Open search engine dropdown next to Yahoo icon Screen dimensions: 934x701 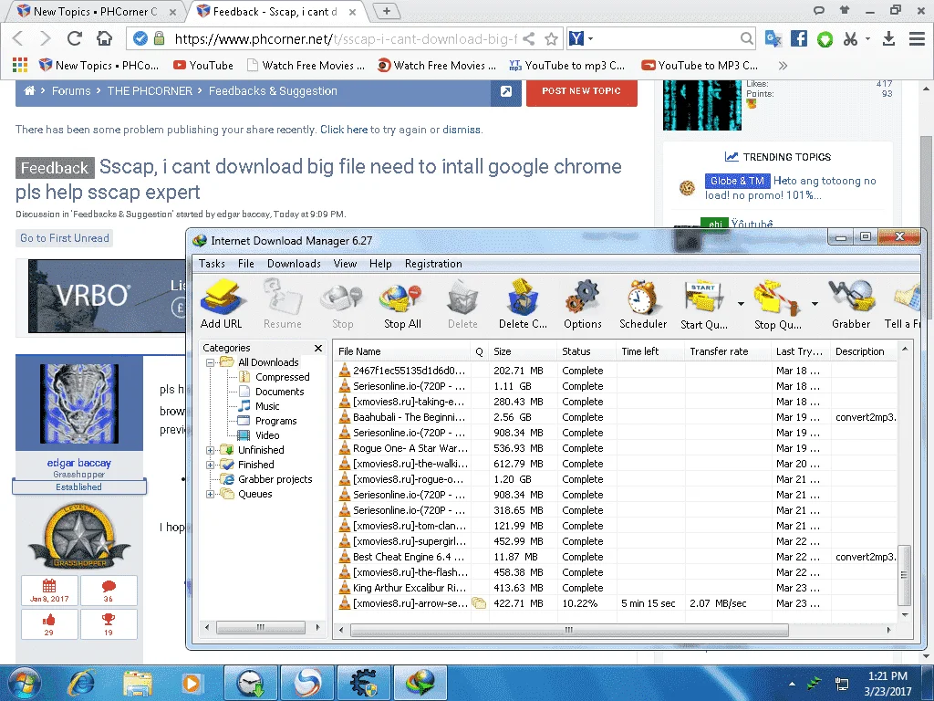click(x=590, y=38)
